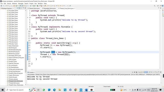The width and height of the screenshot is (164, 92).
Task: Click the green Run toolbar button
Action: (x=34, y=6)
